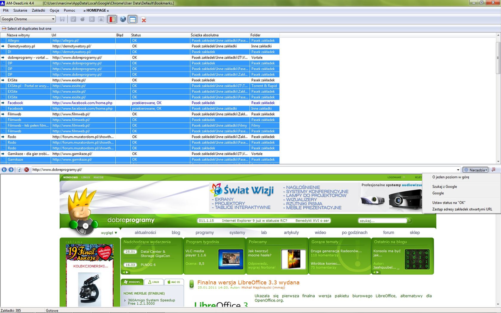Click the szukaj search field on webpage

click(383, 221)
